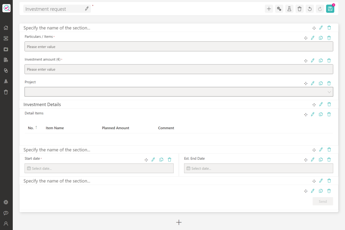
Task: Open the Start date picker field
Action: pyautogui.click(x=99, y=168)
